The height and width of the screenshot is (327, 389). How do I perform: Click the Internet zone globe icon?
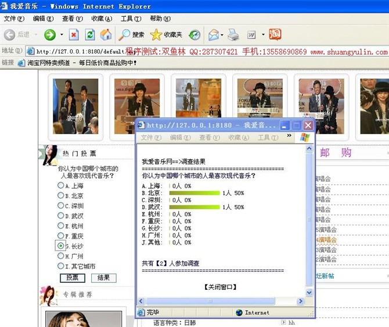239,312
